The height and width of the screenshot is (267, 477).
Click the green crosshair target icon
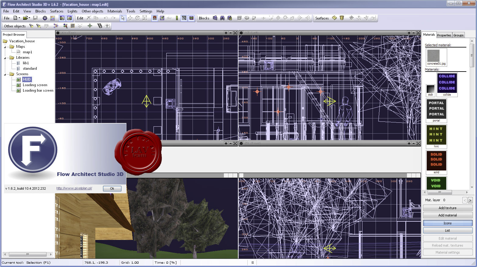pos(90,26)
